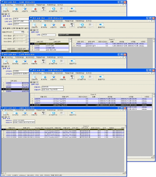
Task: Click first small icon under LINE window toolbar
Action: pos(3,14)
